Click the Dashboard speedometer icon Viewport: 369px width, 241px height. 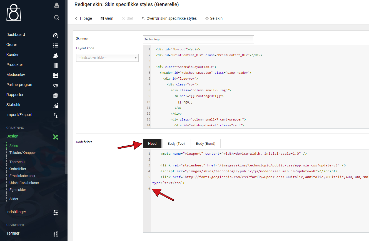tap(56, 35)
